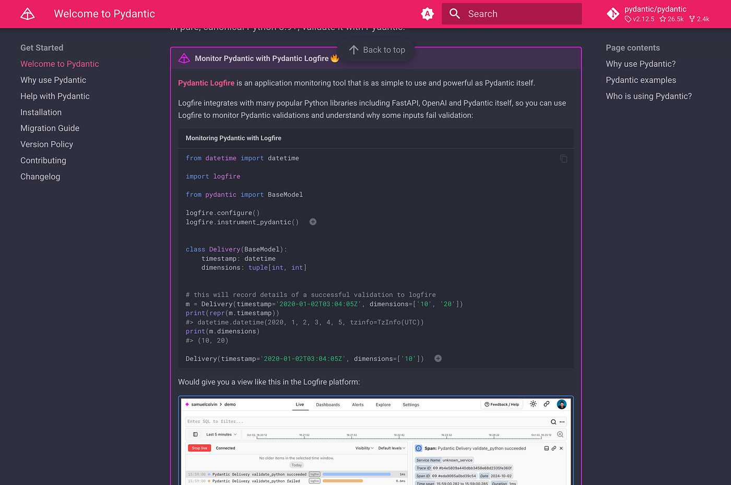
Task: Open the Changelog page
Action: [40, 177]
